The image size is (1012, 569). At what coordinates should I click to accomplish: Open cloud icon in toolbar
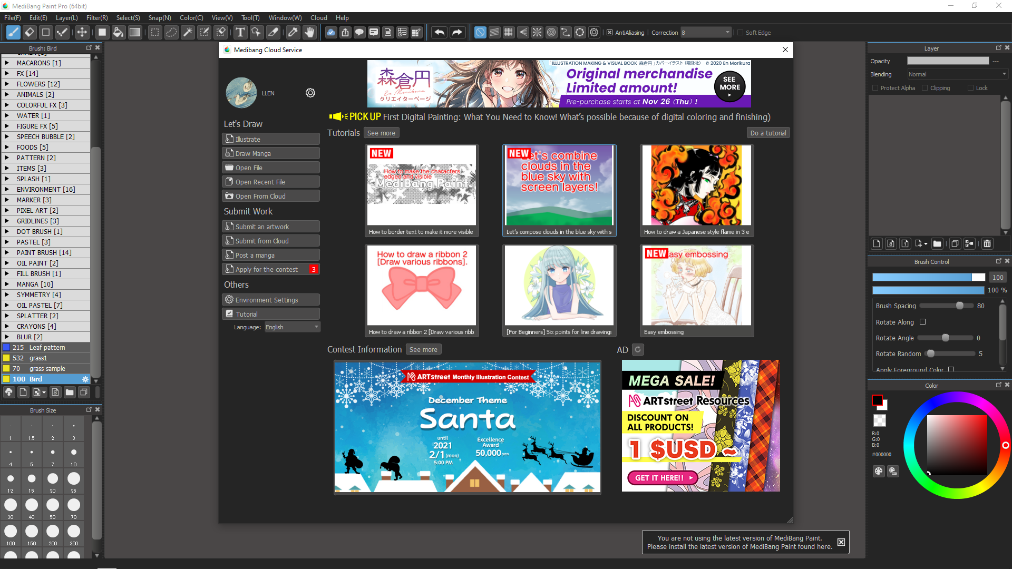(331, 33)
